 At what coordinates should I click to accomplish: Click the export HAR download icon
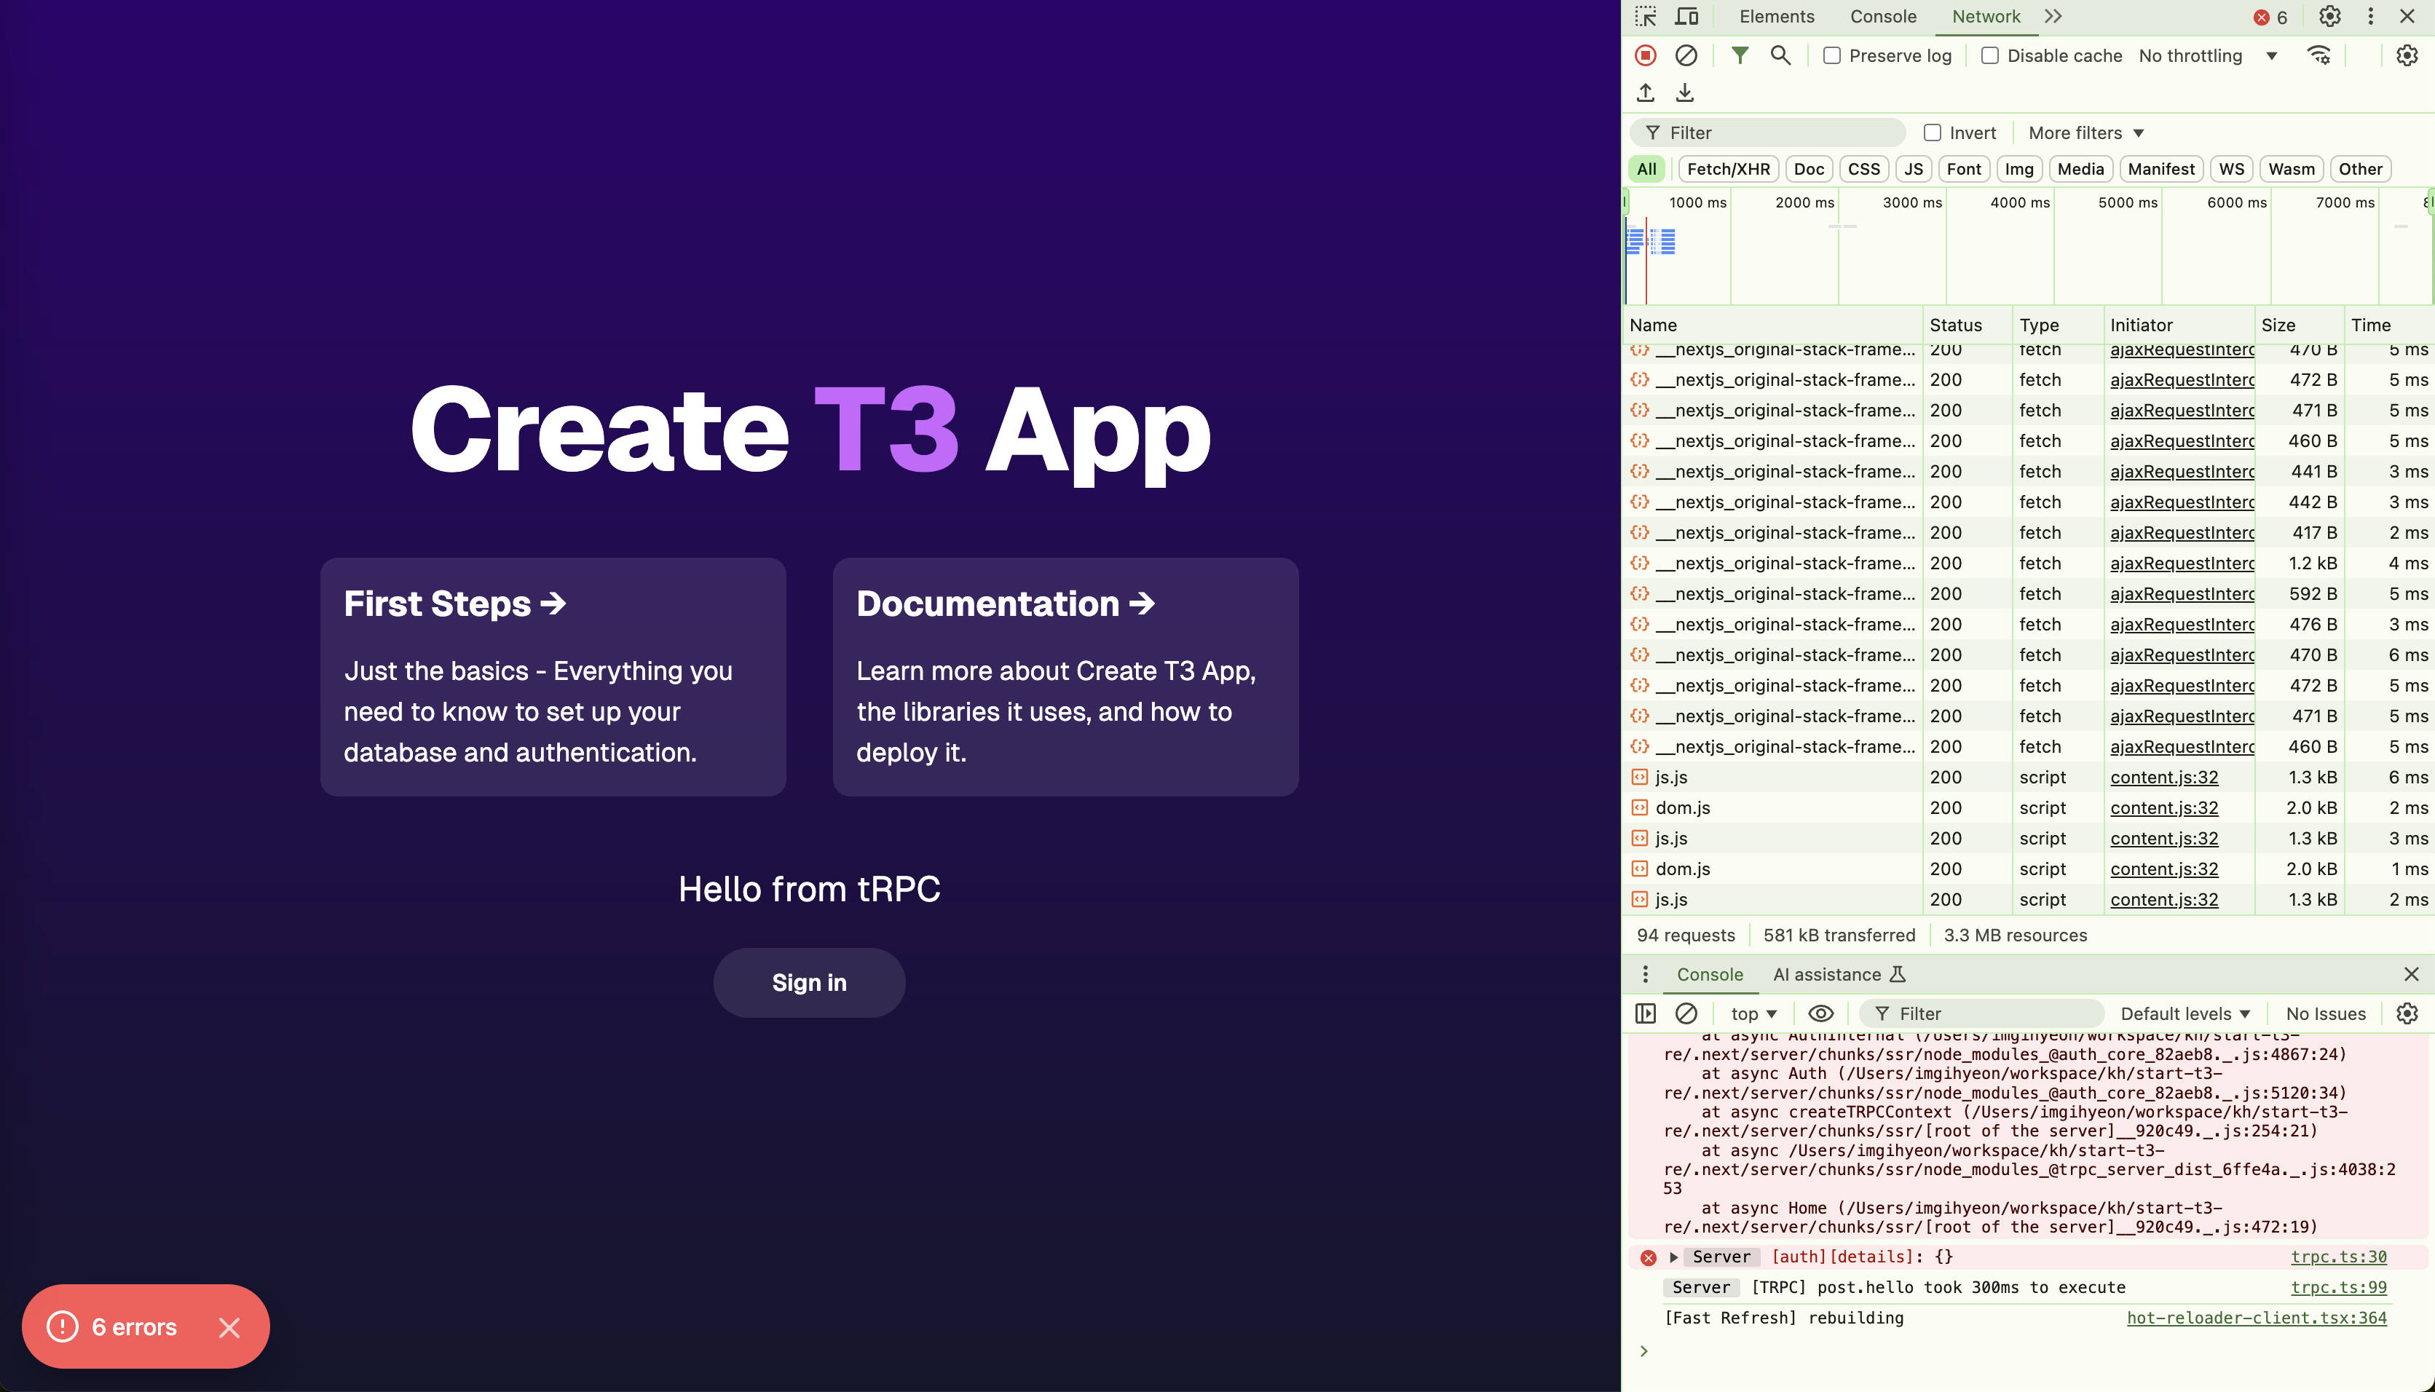[1684, 92]
